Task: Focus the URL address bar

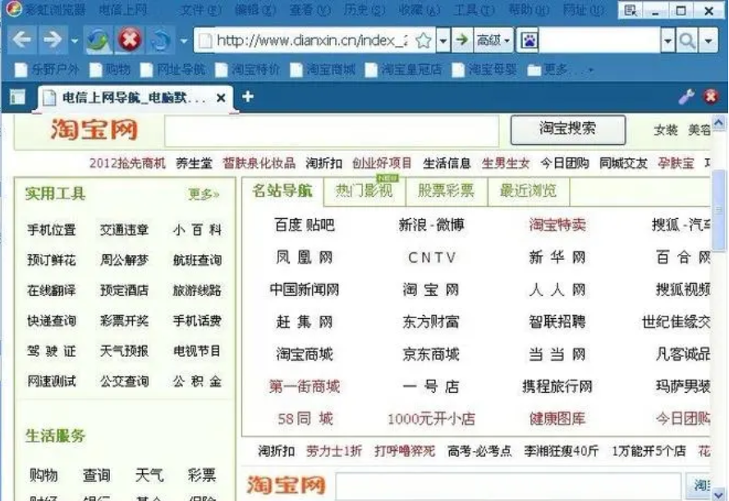Action: click(x=311, y=41)
